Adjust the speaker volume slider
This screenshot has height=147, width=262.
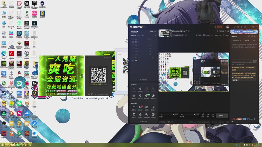pos(190,115)
